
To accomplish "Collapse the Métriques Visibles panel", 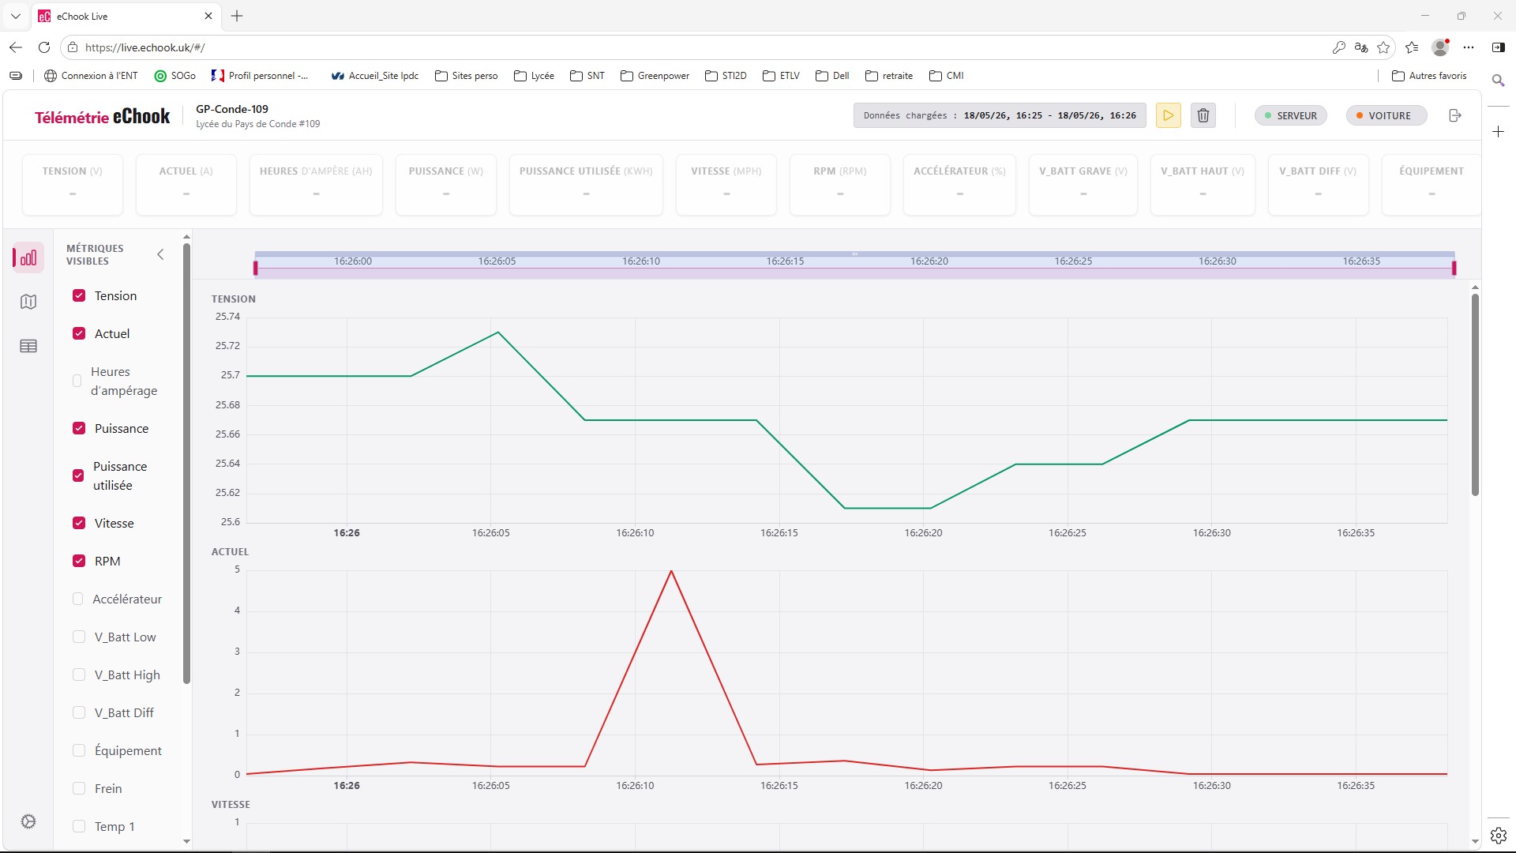I will 160,254.
